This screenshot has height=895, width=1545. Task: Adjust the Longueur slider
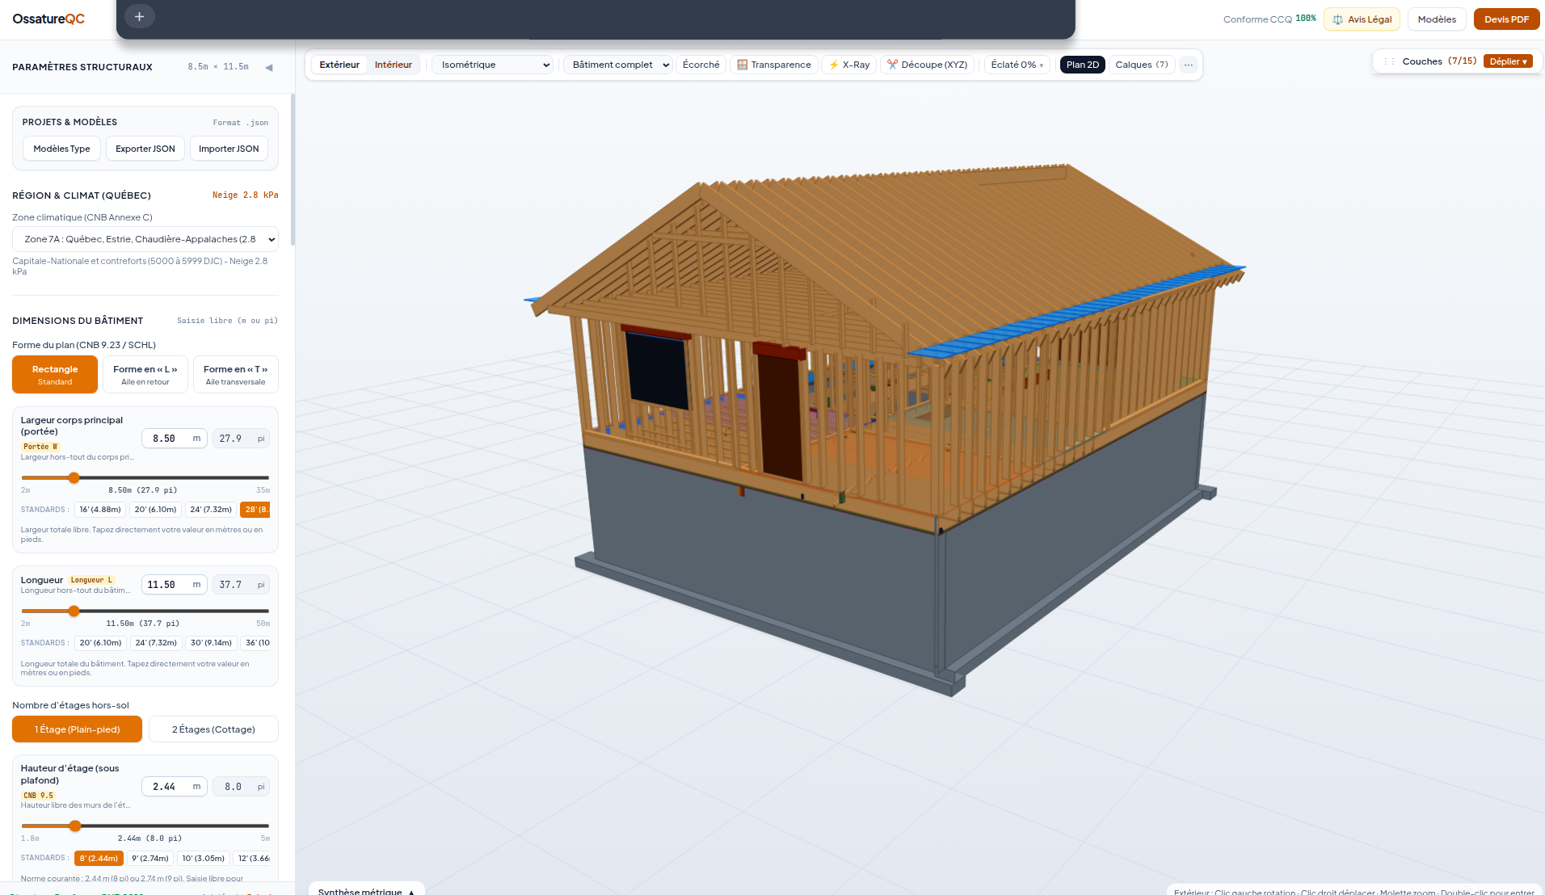[x=145, y=611]
